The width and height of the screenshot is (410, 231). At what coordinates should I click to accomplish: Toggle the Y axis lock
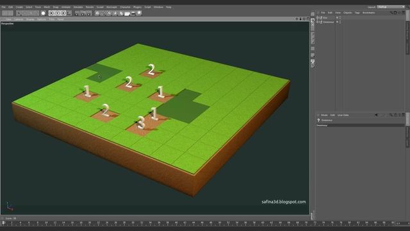(57, 13)
